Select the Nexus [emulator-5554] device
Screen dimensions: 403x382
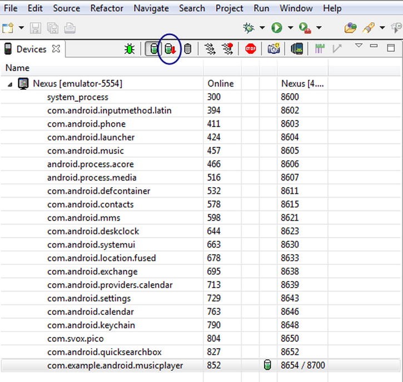78,84
